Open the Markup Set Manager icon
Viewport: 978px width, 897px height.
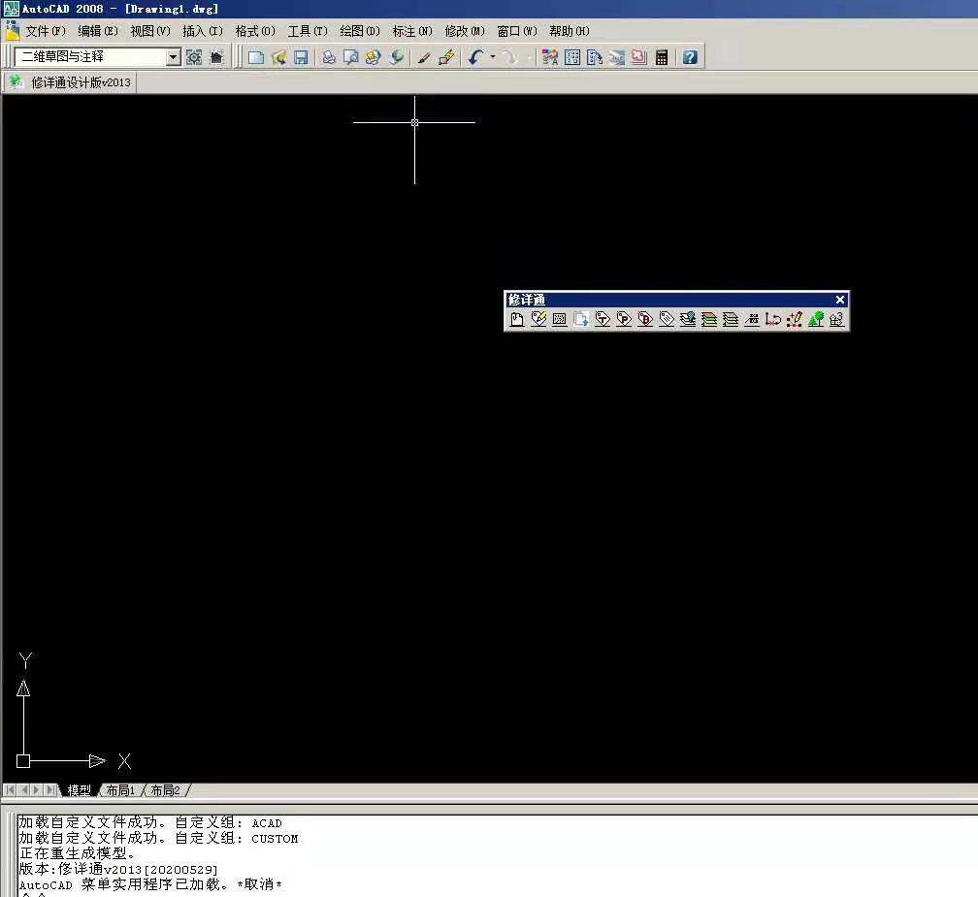pos(638,57)
